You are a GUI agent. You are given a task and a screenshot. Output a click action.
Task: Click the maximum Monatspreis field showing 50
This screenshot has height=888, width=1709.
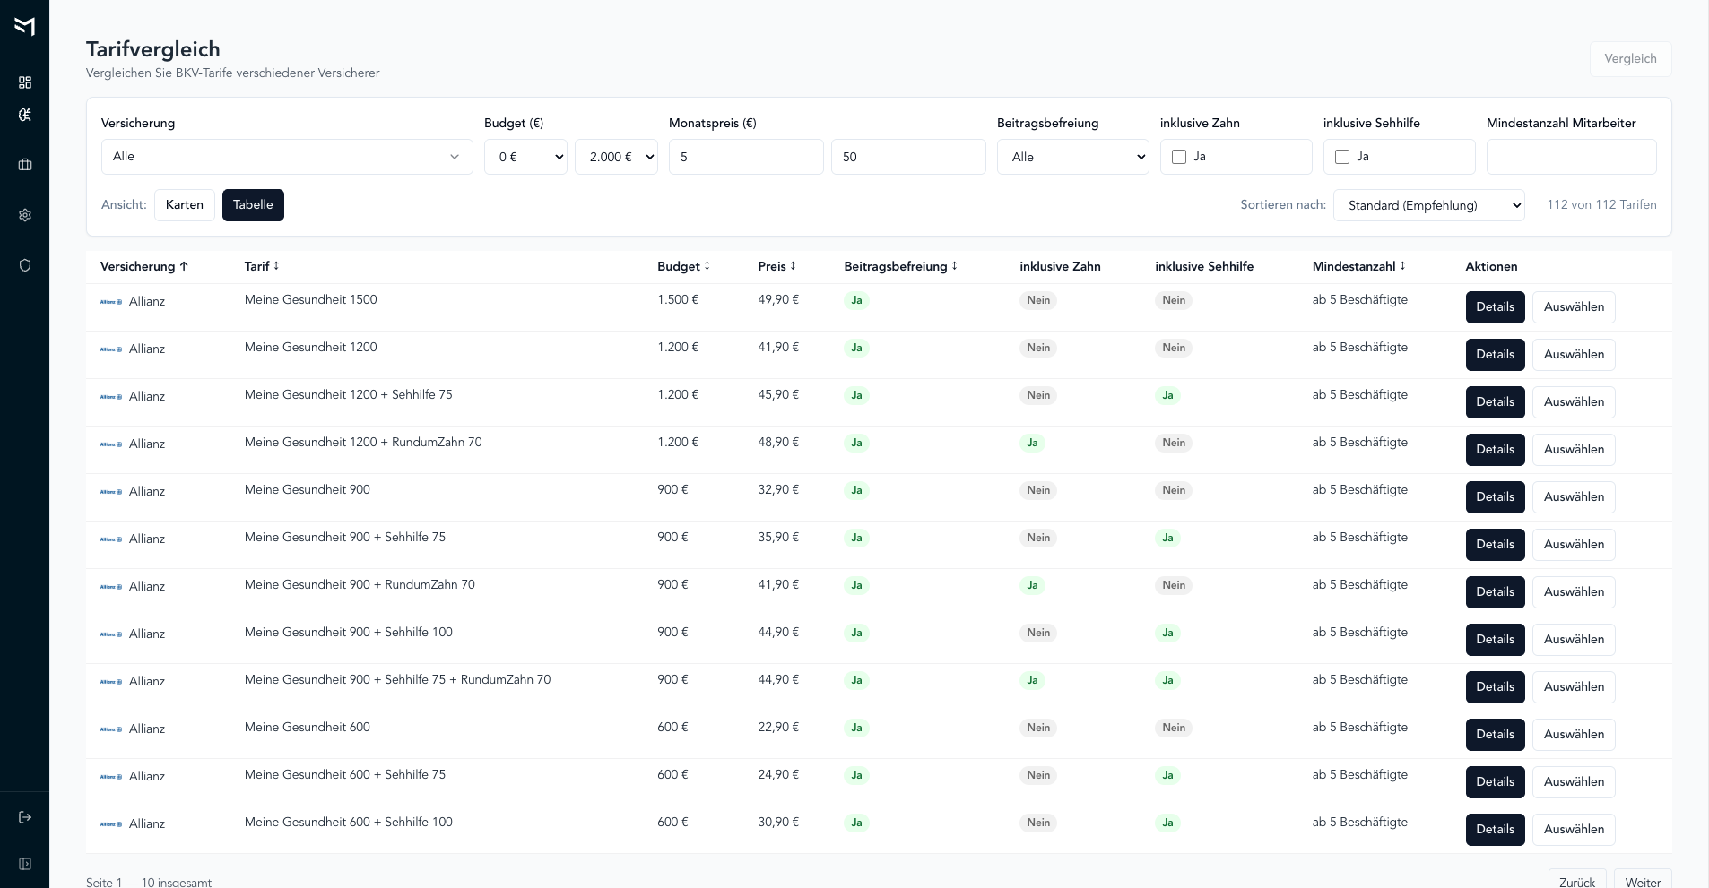908,157
